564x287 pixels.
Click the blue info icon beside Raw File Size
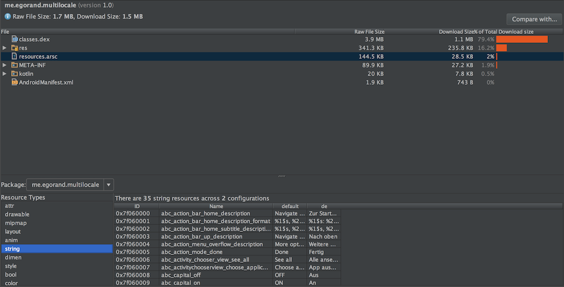coord(8,16)
